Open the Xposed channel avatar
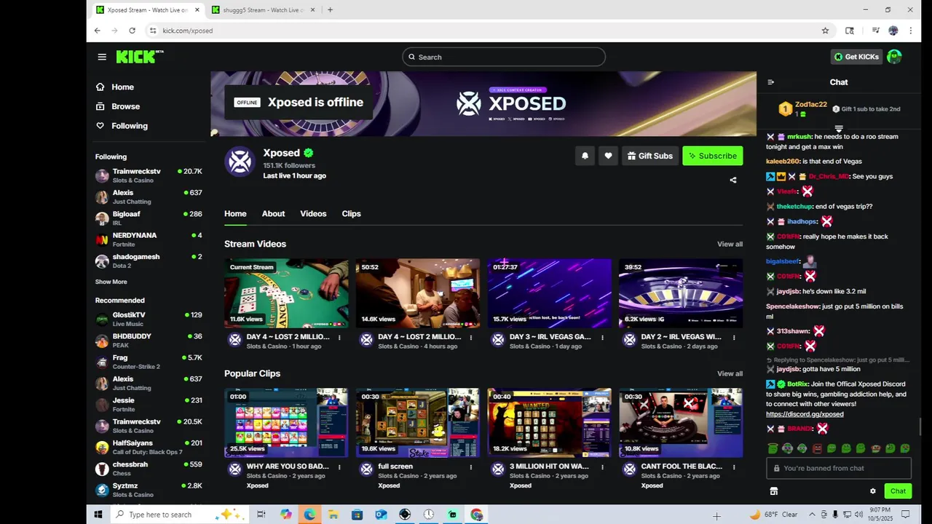932x524 pixels. coord(240,162)
